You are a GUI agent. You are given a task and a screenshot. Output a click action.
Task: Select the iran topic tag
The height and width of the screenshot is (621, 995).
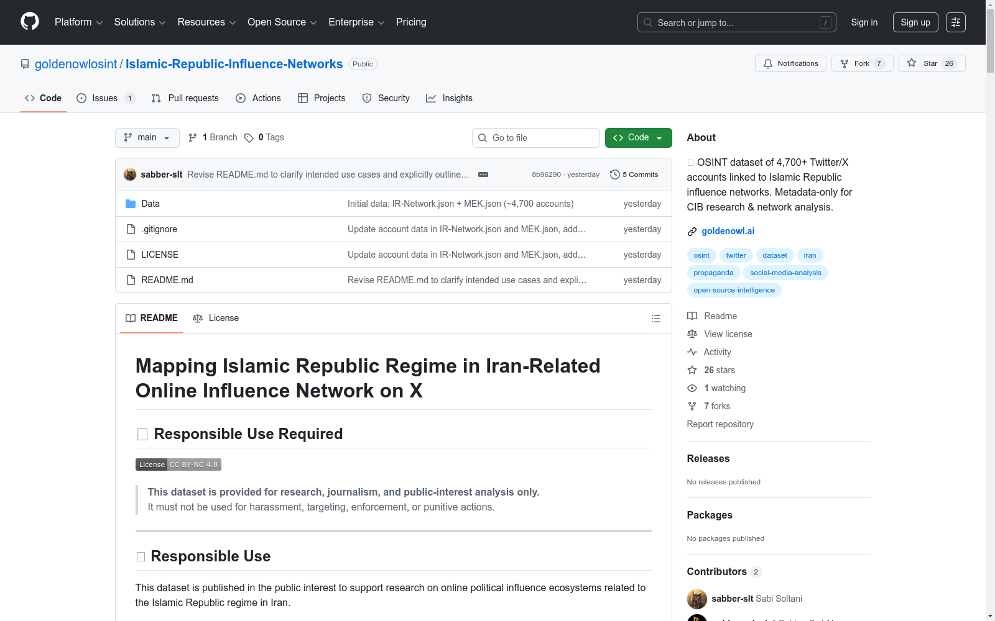(x=810, y=255)
